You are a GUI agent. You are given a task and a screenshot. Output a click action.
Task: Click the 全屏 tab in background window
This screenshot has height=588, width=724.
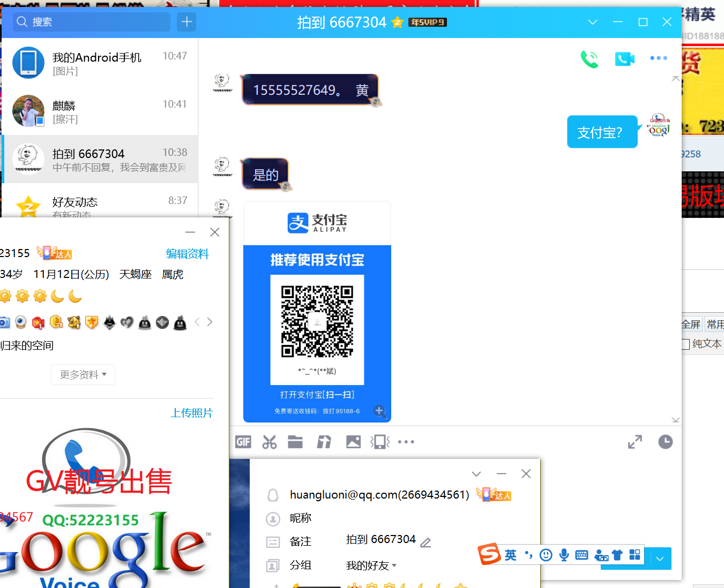(691, 324)
